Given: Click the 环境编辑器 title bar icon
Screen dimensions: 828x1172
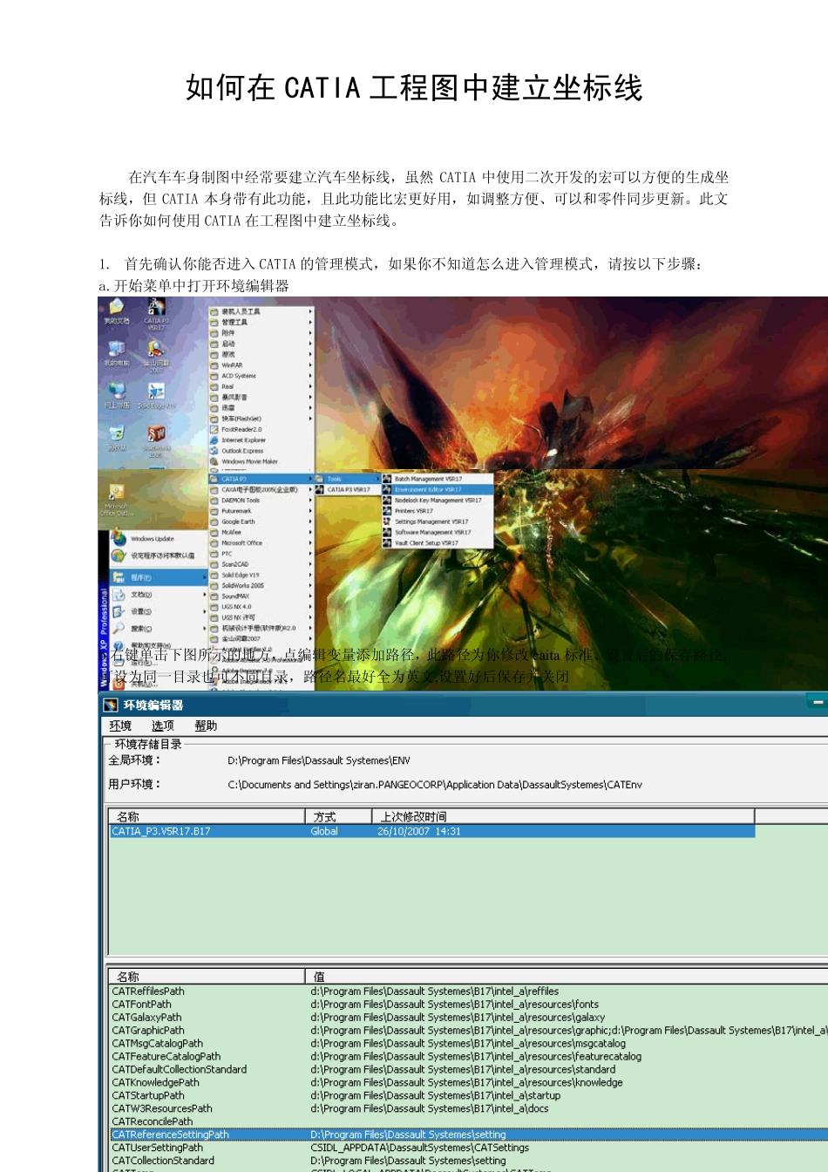Looking at the screenshot, I should (111, 705).
